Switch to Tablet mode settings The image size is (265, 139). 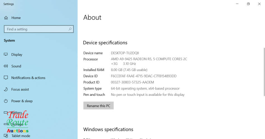tap(21, 136)
